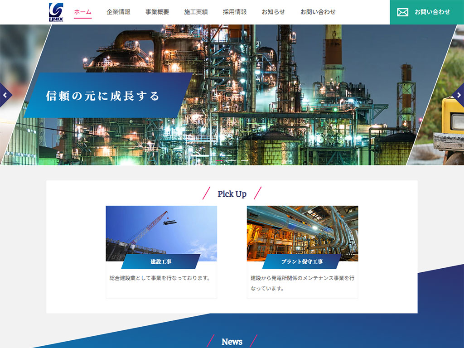Select 施工実績 from the top menu
Image resolution: width=464 pixels, height=348 pixels.
point(196,12)
